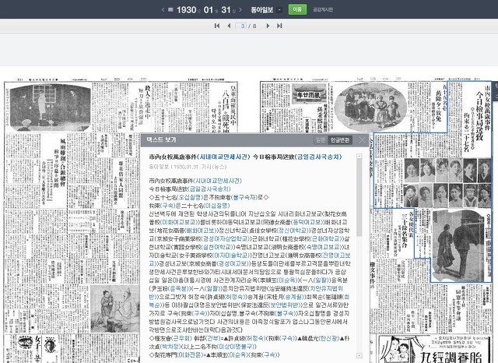This screenshot has height=363, width=498.
Task: Click day value 31 in date bar
Action: click(x=226, y=10)
